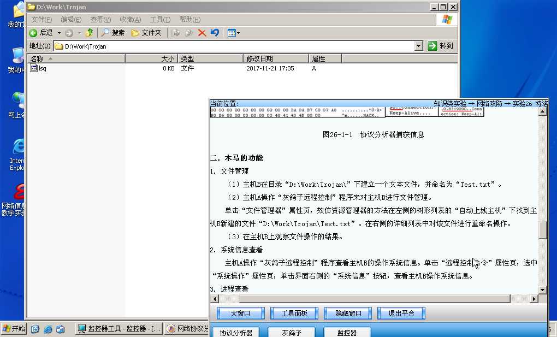Sort by the 大小 column header
Screen dimensions: 557x337
pyautogui.click(x=152, y=58)
